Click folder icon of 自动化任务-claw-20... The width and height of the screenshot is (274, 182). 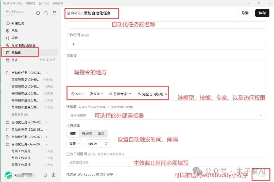pyautogui.click(x=8, y=144)
